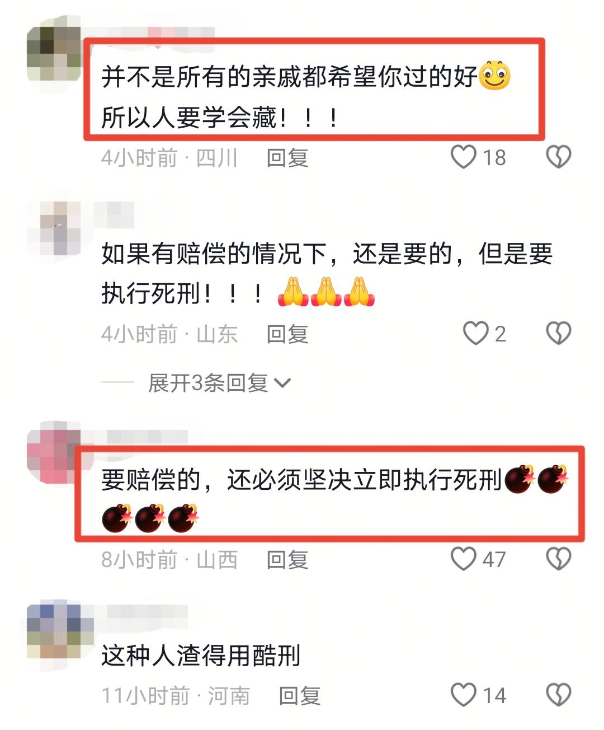
Task: Reply to the Shanxi comment via 回复
Action: coord(287,559)
